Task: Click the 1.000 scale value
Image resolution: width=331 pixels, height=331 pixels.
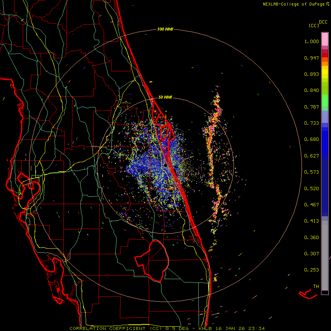Action: click(312, 41)
